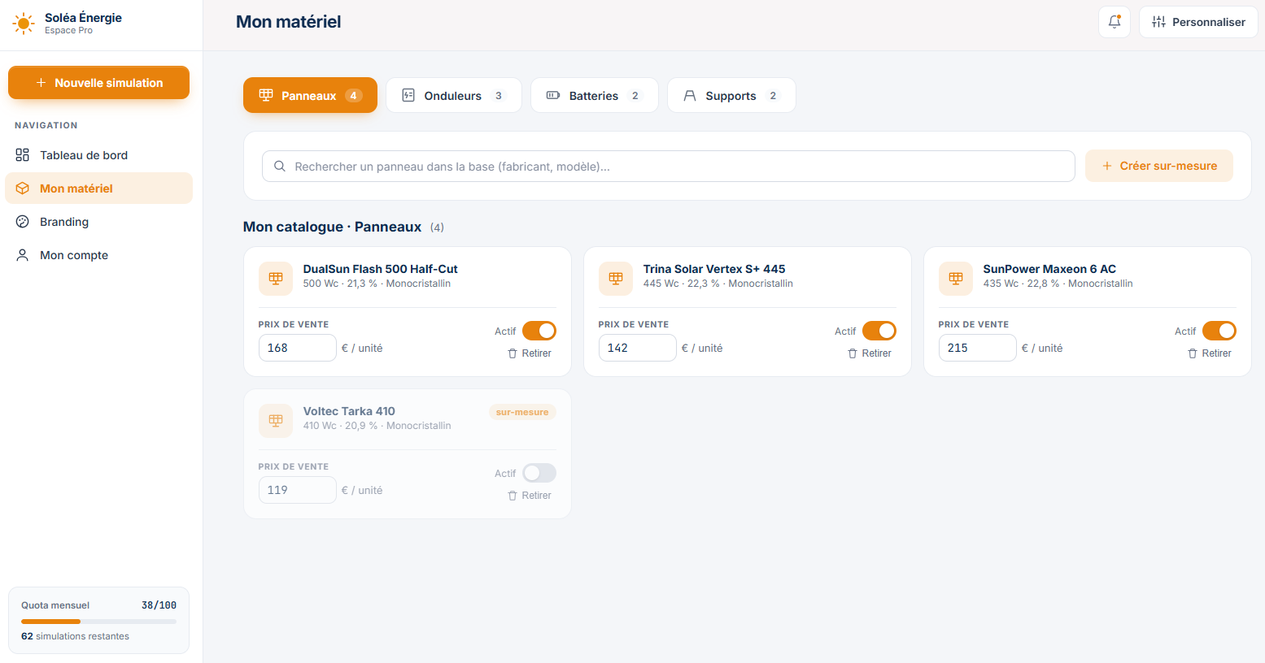The image size is (1265, 663).
Task: Click the Soléa Énergie sun logo
Action: click(x=24, y=24)
